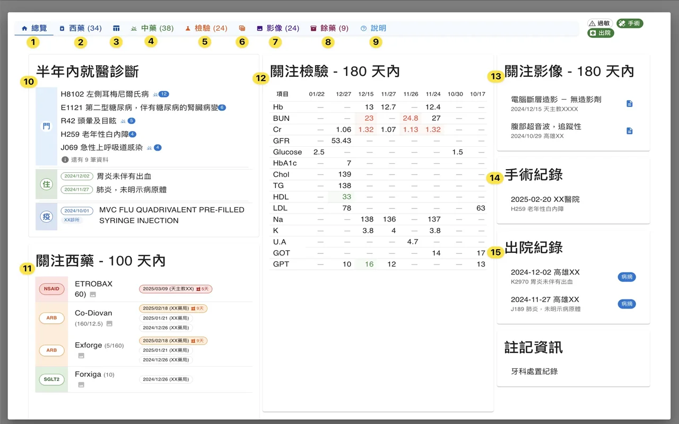Screen dimensions: 679x424
Task: Click the ARB badge beside Co-Diovan
Action: click(51, 318)
